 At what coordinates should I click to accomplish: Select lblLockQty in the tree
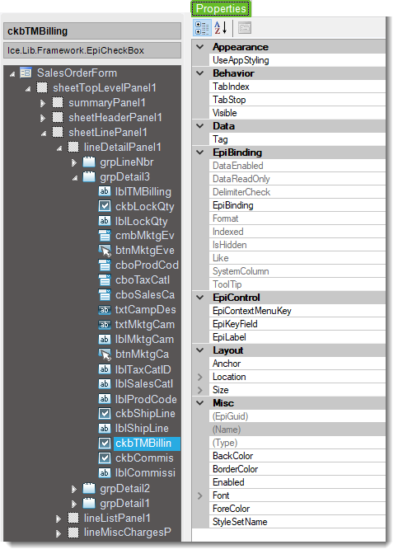click(141, 221)
